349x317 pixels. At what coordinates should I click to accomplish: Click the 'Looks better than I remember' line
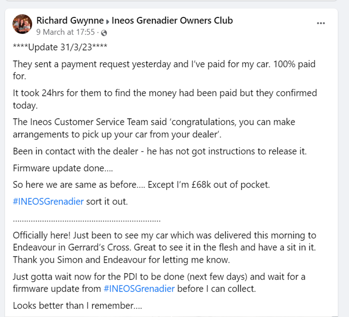coord(77,306)
